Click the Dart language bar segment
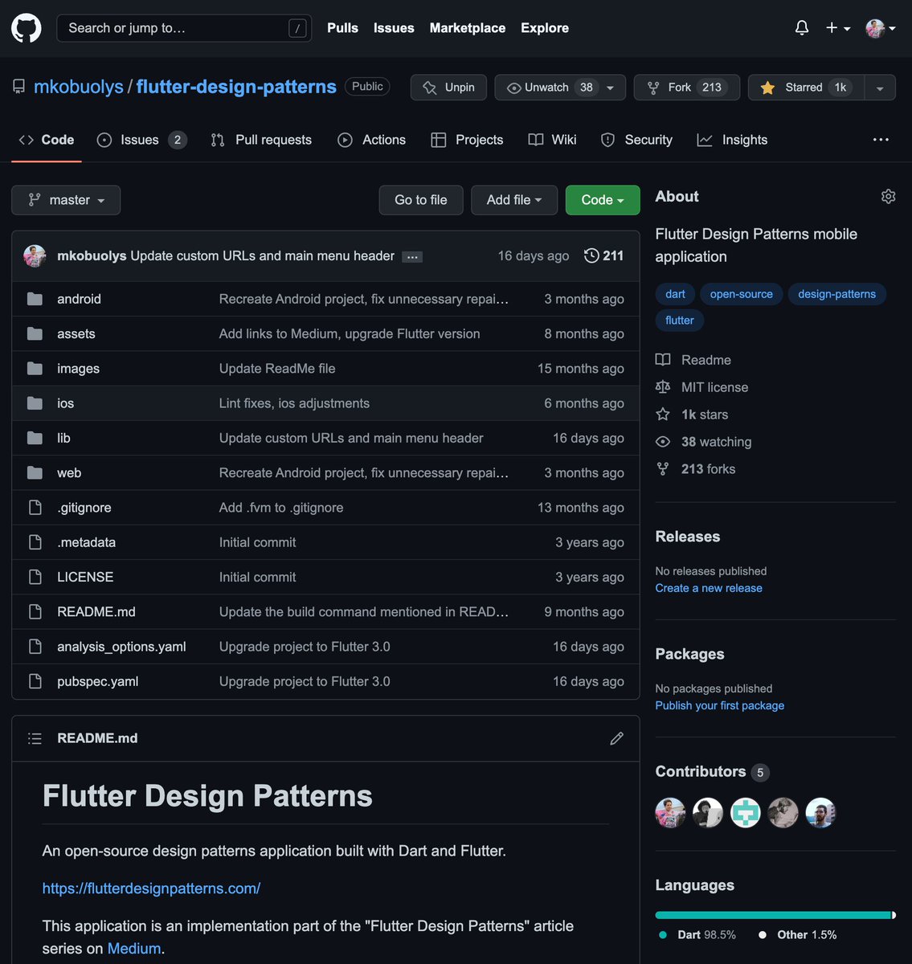This screenshot has height=964, width=912. pos(773,915)
